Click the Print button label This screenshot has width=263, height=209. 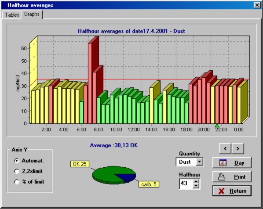pos(240,177)
